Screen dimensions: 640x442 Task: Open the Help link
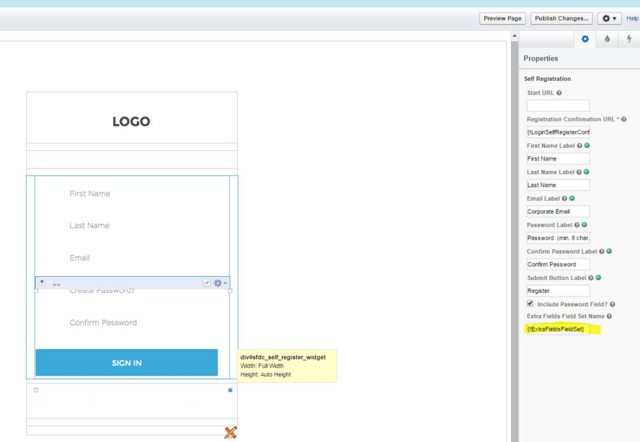click(x=632, y=19)
